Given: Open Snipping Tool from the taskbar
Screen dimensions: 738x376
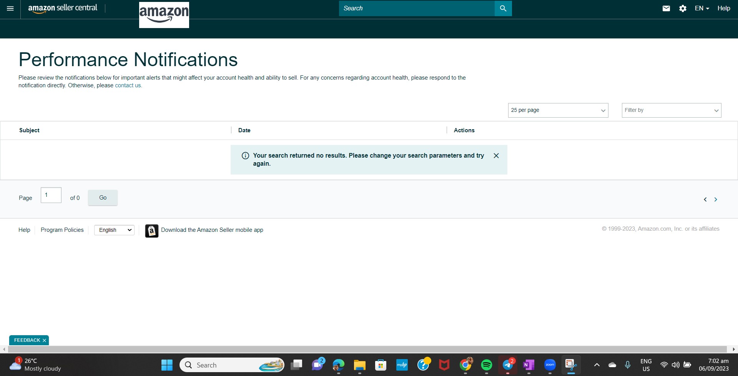Looking at the screenshot, I should pos(571,365).
